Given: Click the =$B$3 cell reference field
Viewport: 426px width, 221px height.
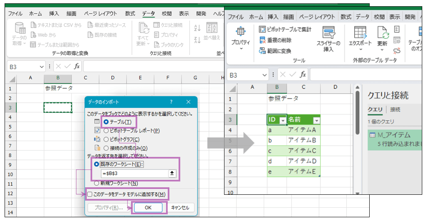Looking at the screenshot, I should coord(135,173).
